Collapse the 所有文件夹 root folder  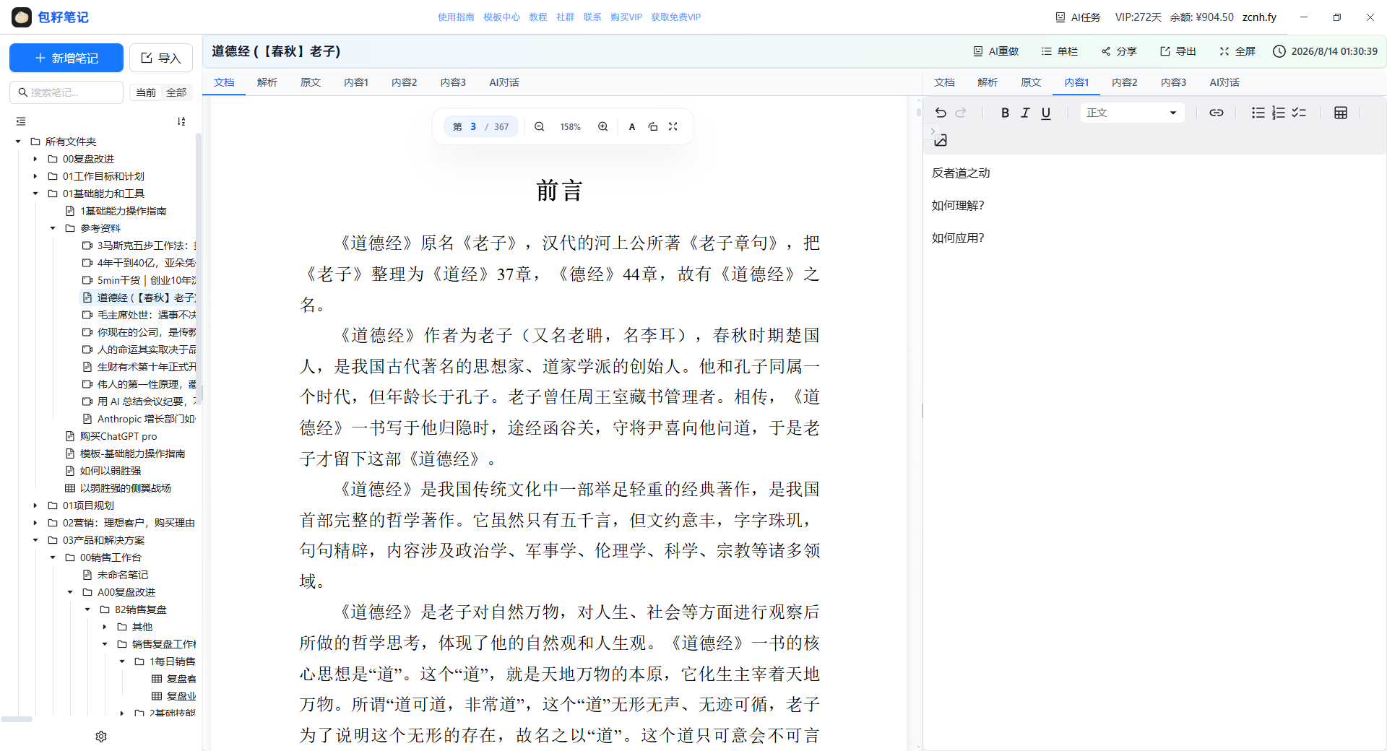point(18,142)
